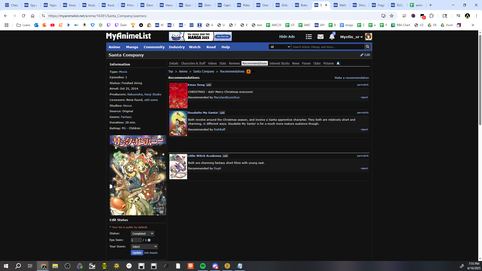Click the Update button

point(137,253)
